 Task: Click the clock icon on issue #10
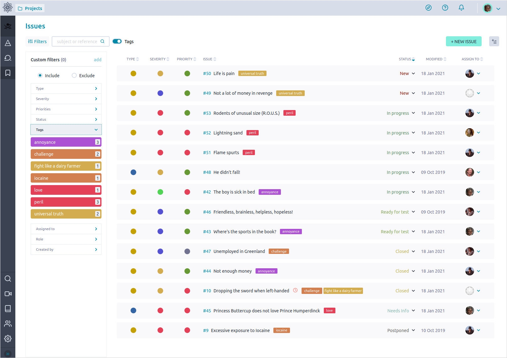(x=295, y=290)
